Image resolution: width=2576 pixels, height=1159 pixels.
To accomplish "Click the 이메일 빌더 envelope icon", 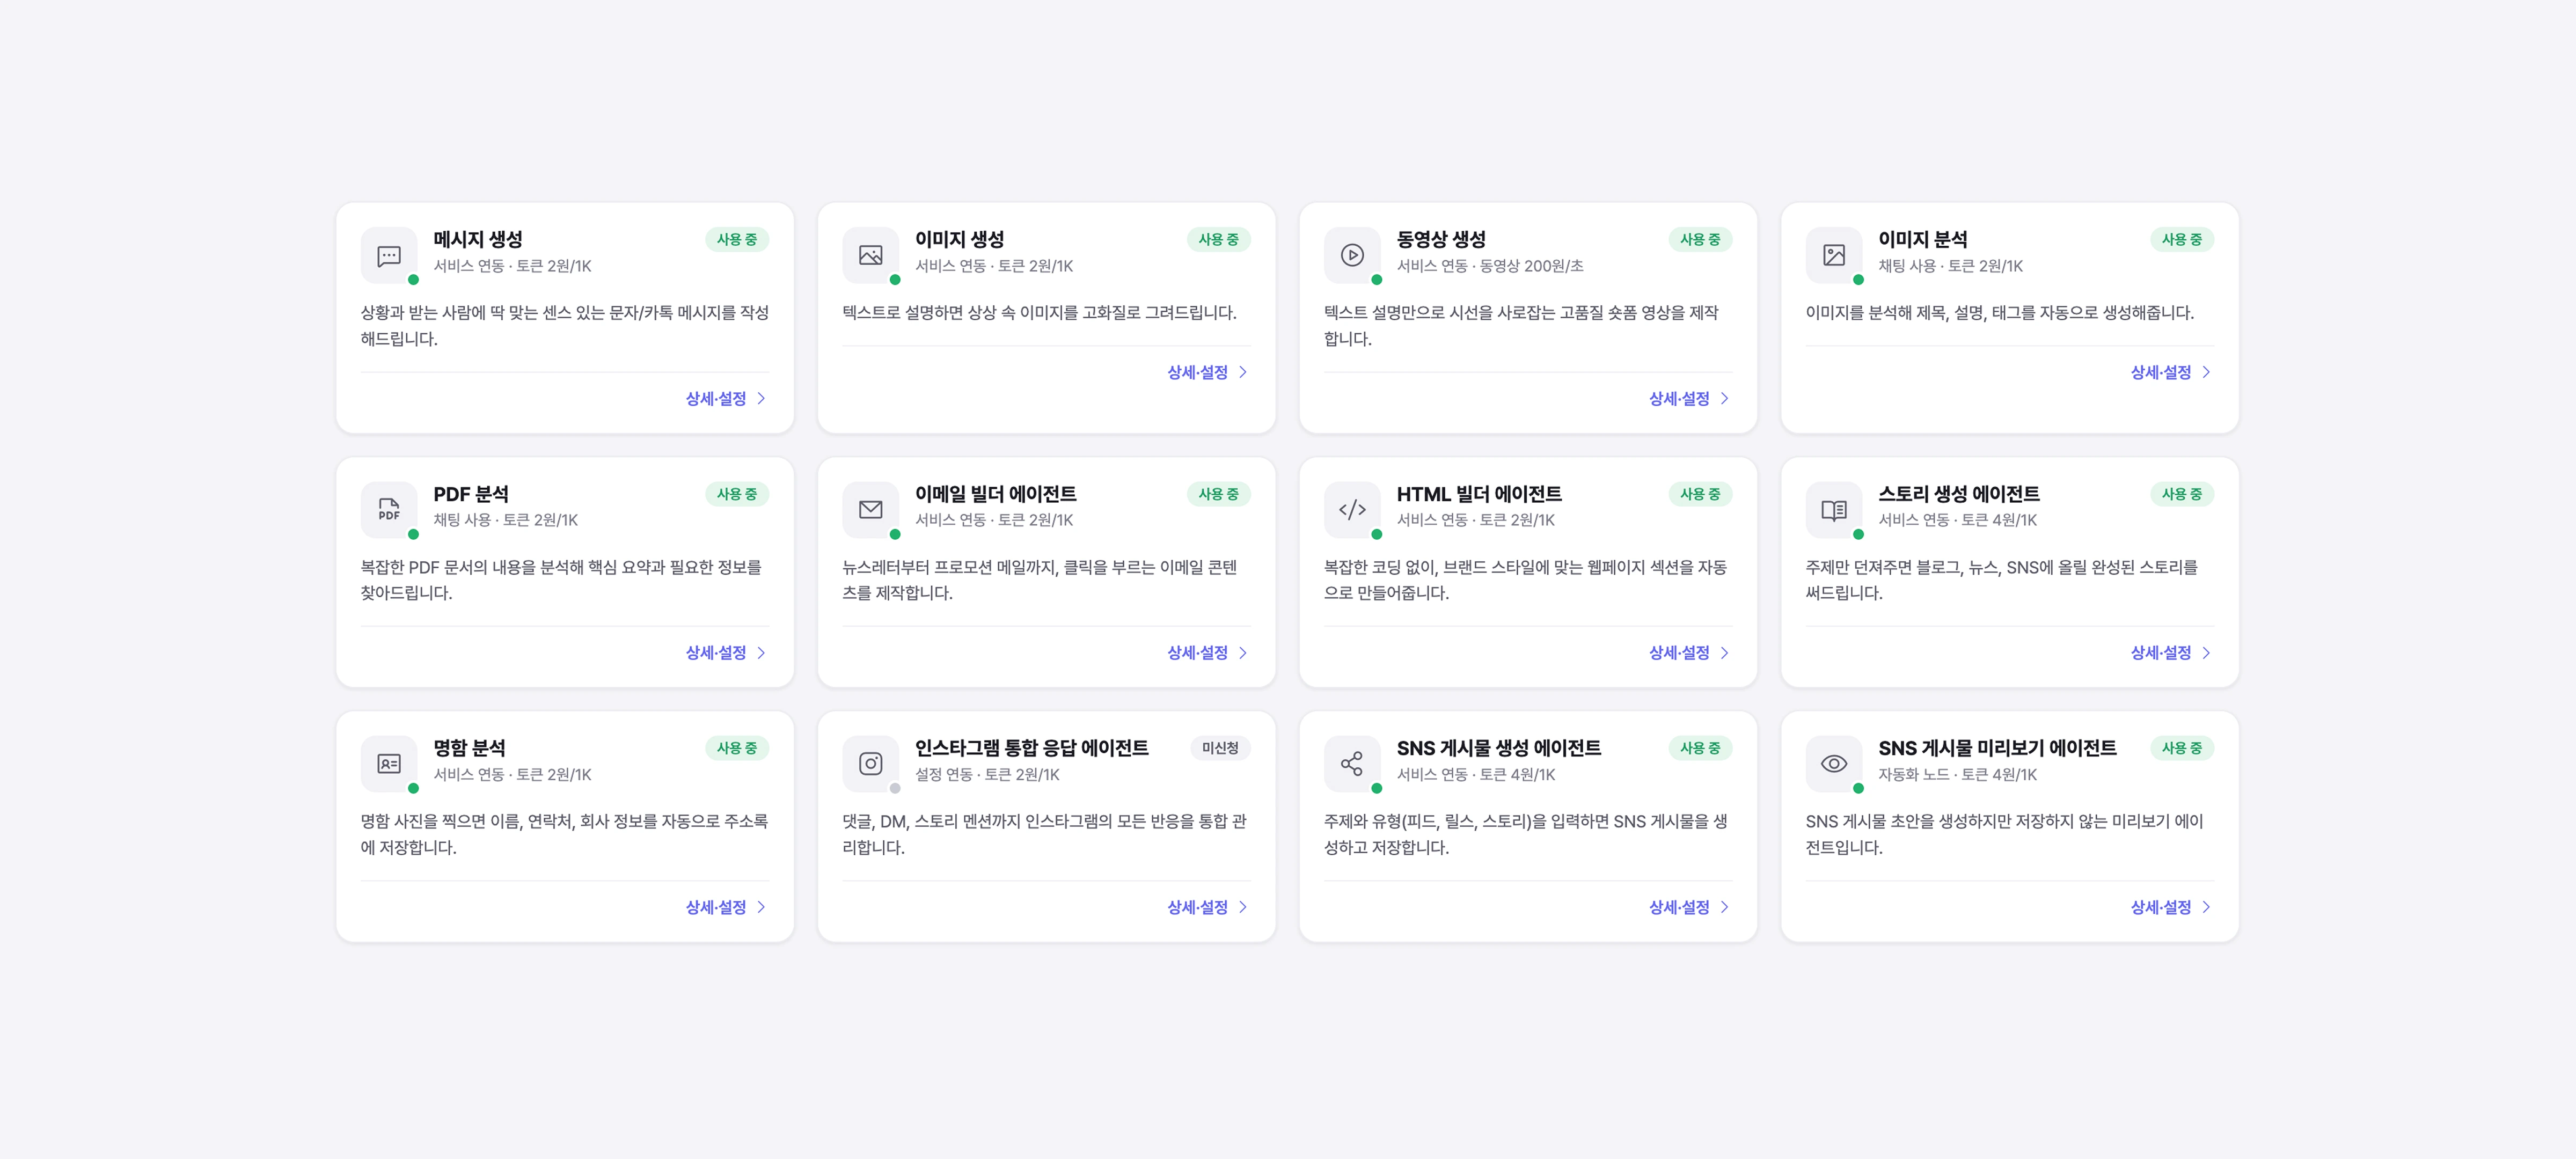I will pyautogui.click(x=871, y=510).
